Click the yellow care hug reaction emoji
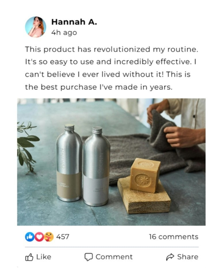Viewport: 223px width, 280px height. (x=49, y=237)
